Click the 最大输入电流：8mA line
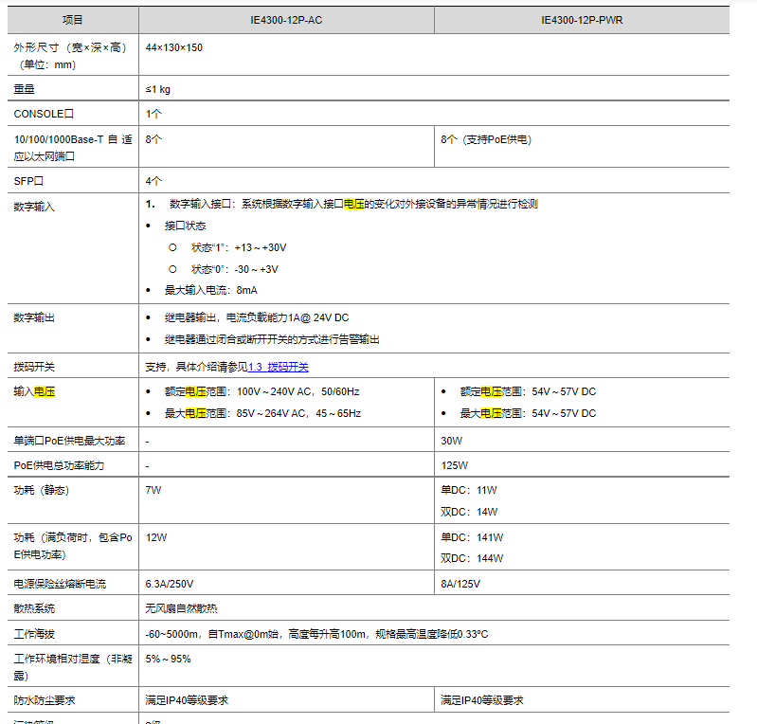The image size is (757, 724). pos(211,290)
